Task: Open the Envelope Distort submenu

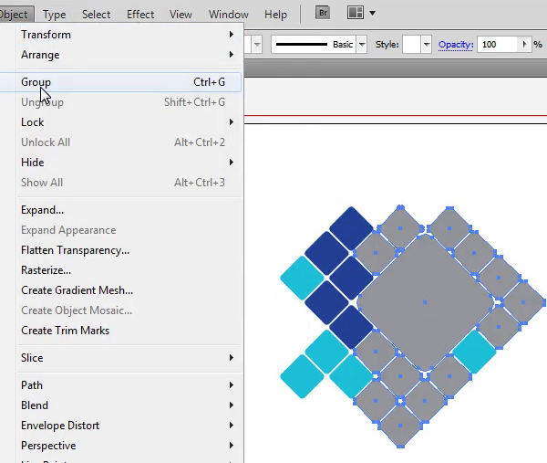Action: click(x=60, y=426)
